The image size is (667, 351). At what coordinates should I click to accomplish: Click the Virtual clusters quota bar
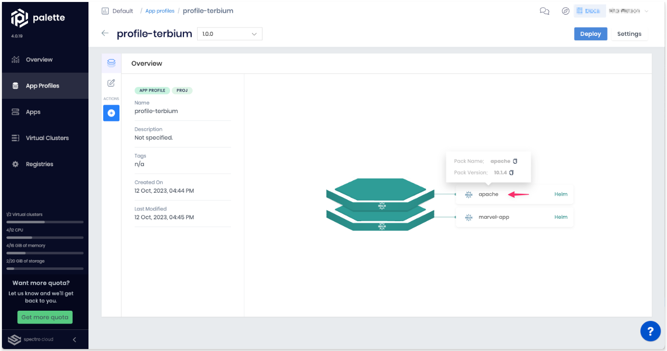pyautogui.click(x=45, y=222)
